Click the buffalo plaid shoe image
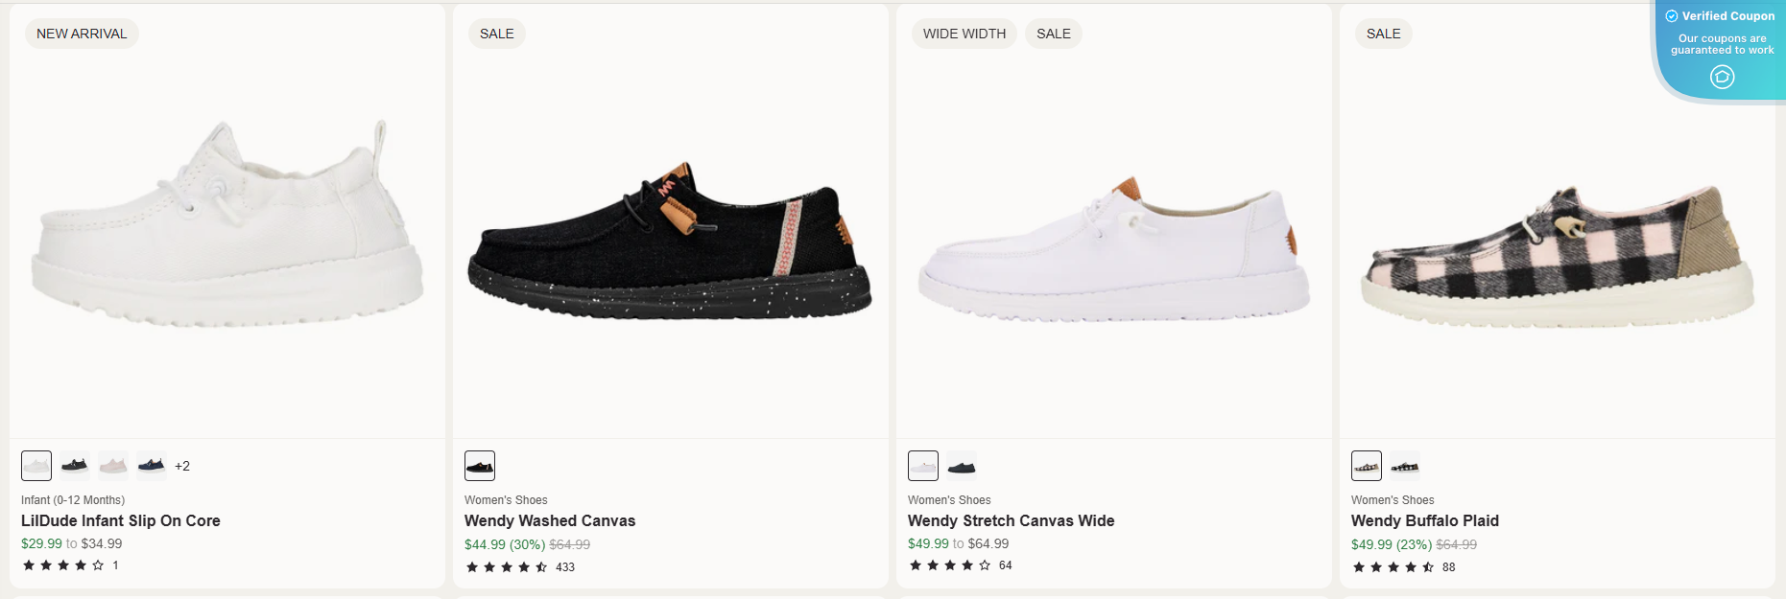1786x599 pixels. [1557, 259]
